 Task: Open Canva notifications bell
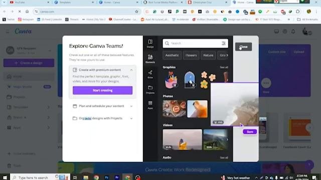[293, 31]
